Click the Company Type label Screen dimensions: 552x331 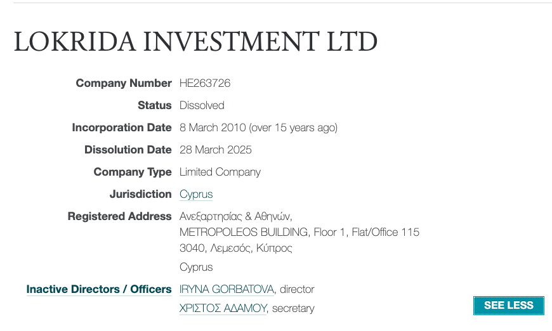click(133, 172)
